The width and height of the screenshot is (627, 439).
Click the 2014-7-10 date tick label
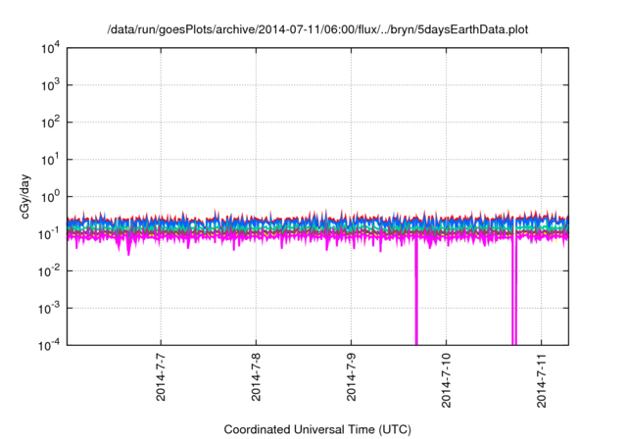[447, 380]
